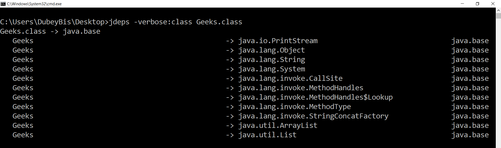501x148 pixels.
Task: Click the Restore Down window button
Action: tap(478, 4)
